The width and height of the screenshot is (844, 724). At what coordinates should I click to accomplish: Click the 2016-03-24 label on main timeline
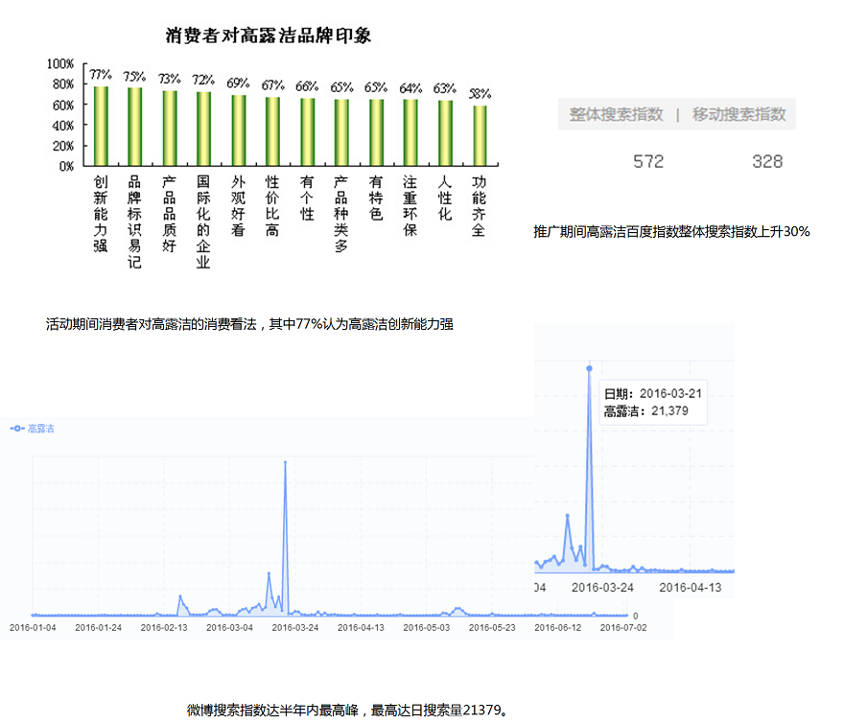coord(295,628)
